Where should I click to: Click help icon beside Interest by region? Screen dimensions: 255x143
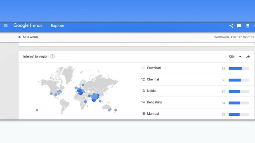click(53, 56)
